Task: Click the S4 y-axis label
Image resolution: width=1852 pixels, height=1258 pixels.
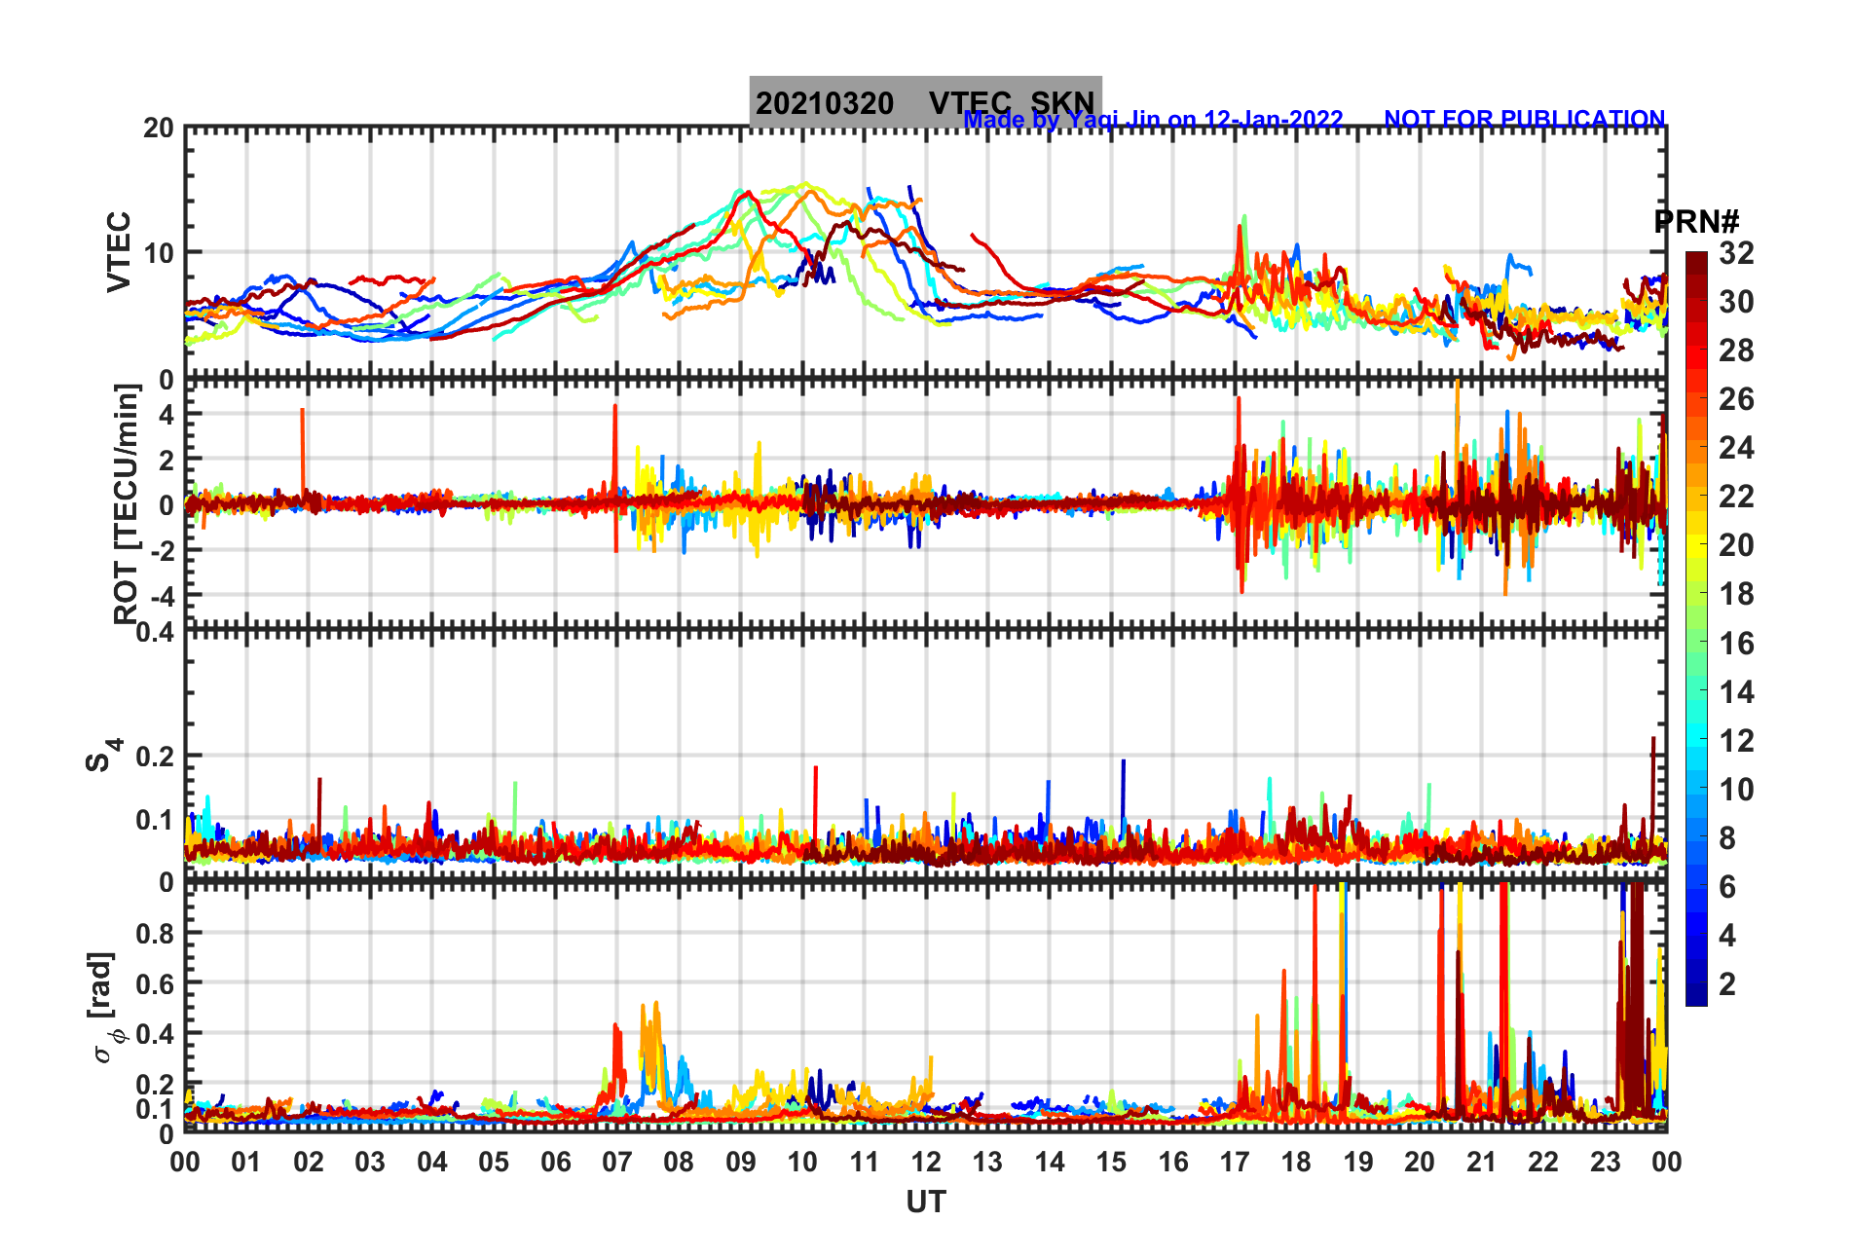Action: click(103, 755)
